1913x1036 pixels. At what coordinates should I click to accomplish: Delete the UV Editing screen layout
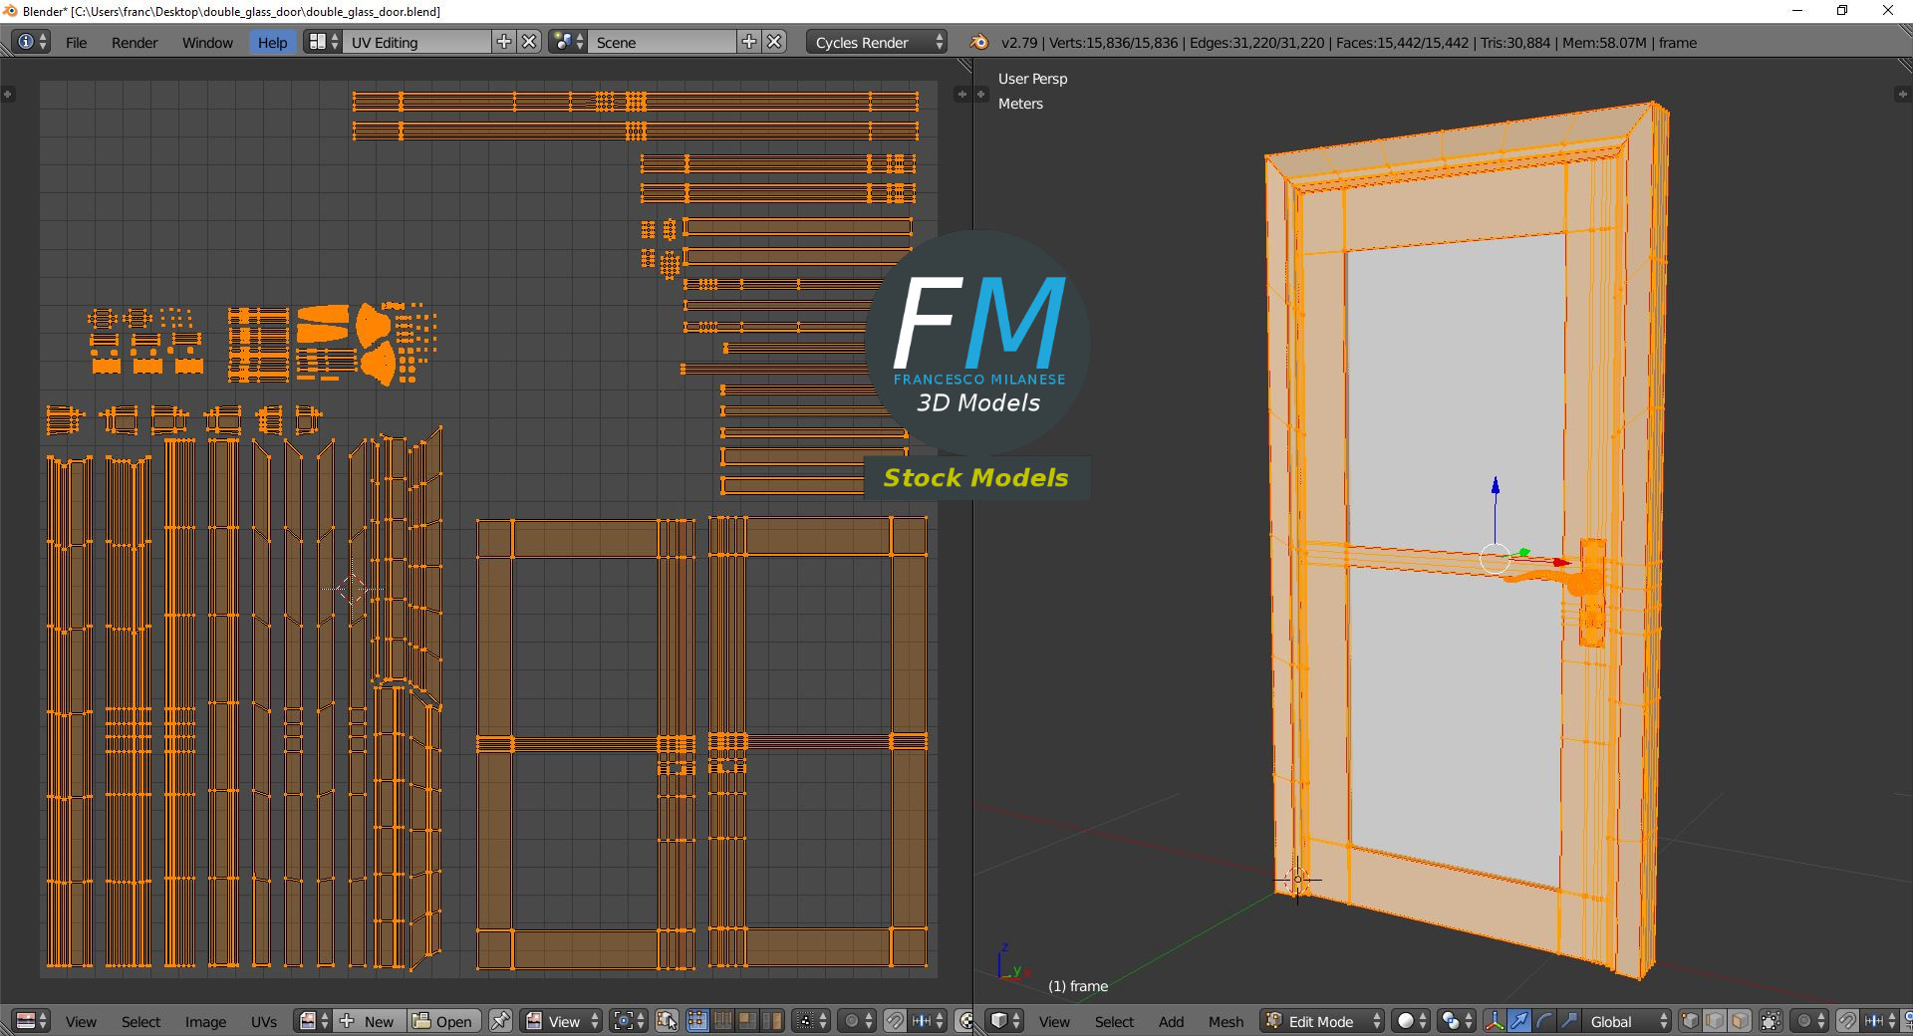[530, 42]
